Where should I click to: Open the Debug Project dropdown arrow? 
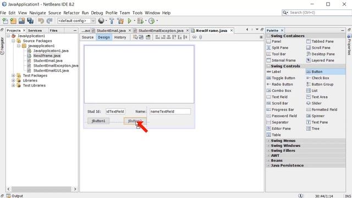(146, 21)
